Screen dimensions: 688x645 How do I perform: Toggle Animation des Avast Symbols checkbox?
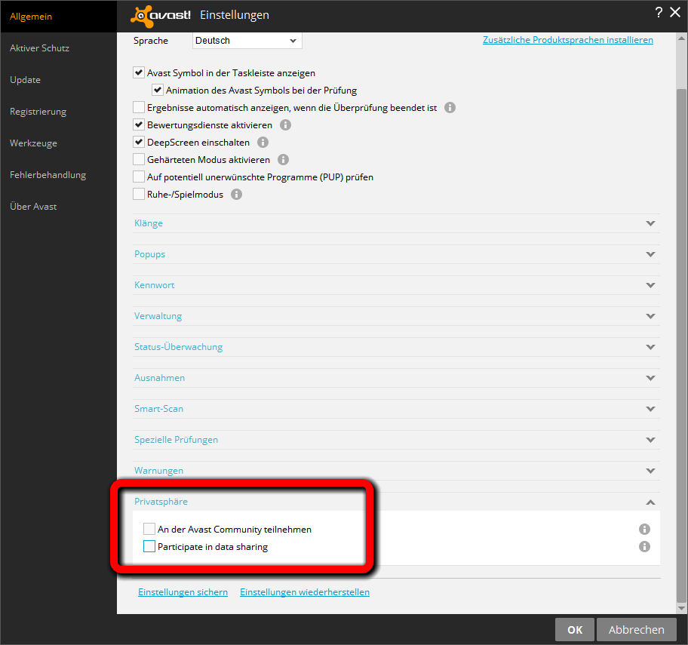click(x=158, y=90)
